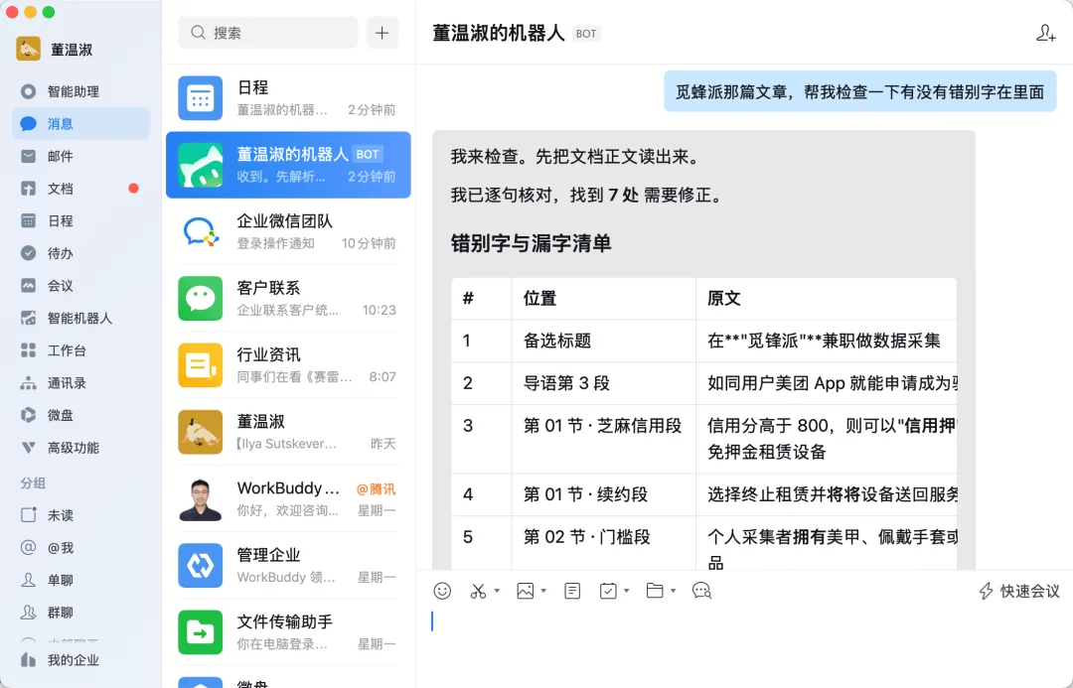This screenshot has height=688, width=1073.
Task: Click the 导语第 3 段 cell
Action: click(604, 383)
